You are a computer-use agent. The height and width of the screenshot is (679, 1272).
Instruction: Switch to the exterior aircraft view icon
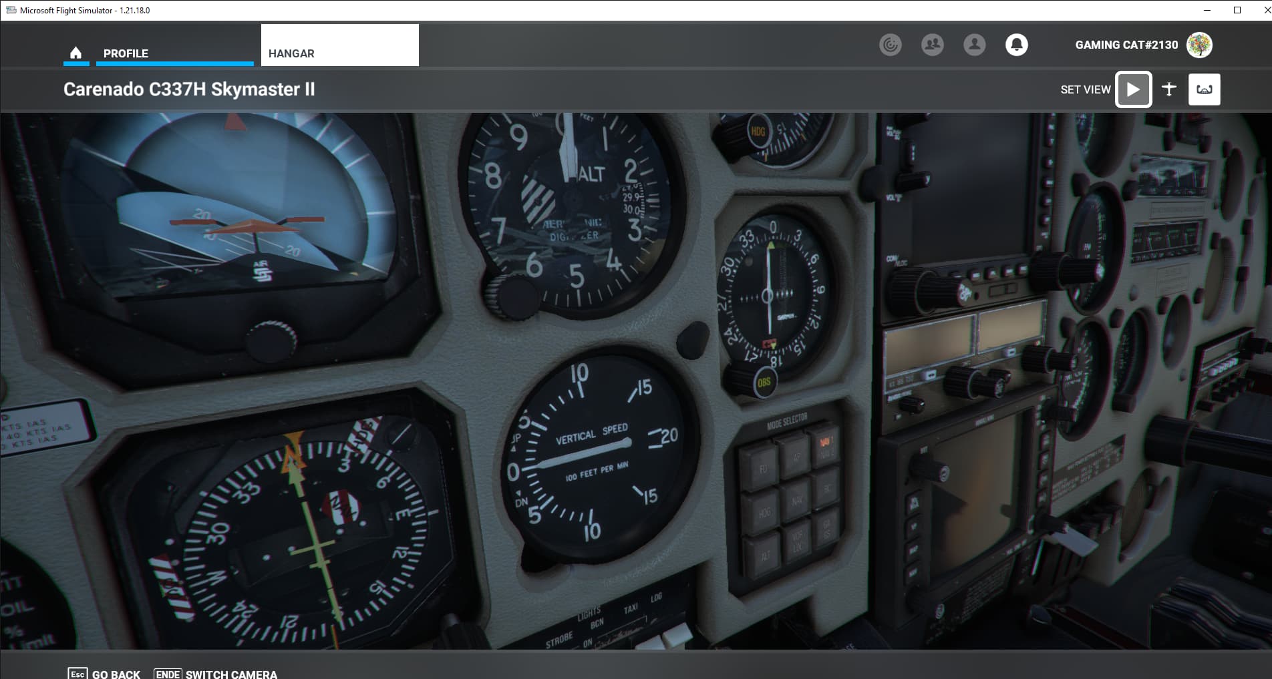point(1169,89)
